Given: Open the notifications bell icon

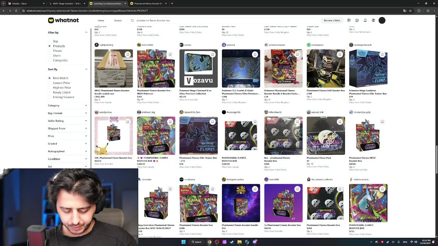Looking at the screenshot, I should pos(365,20).
